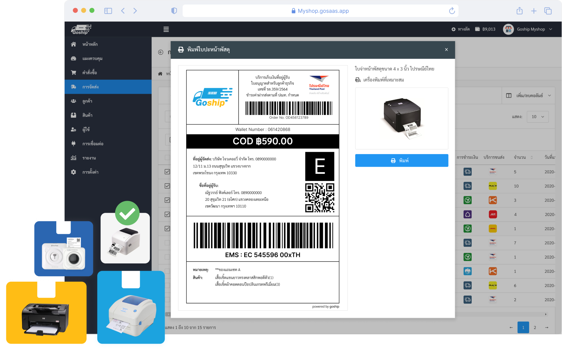Viewport: 562px width, 350px height.
Task: Click the ผู้ใช้ users icon
Action: (x=74, y=129)
